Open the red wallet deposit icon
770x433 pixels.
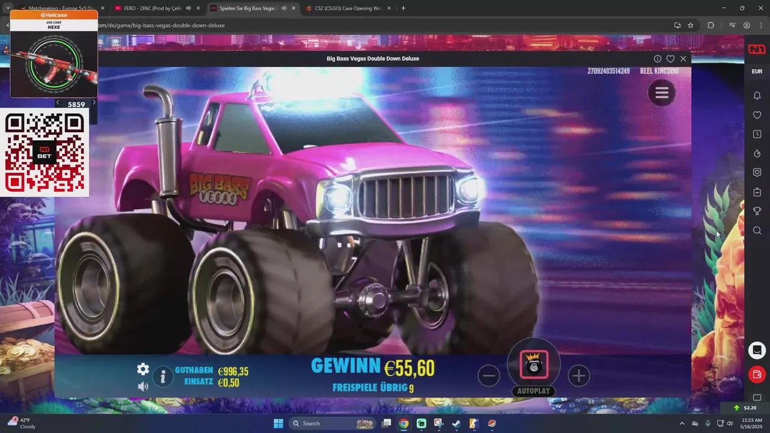pos(757,374)
